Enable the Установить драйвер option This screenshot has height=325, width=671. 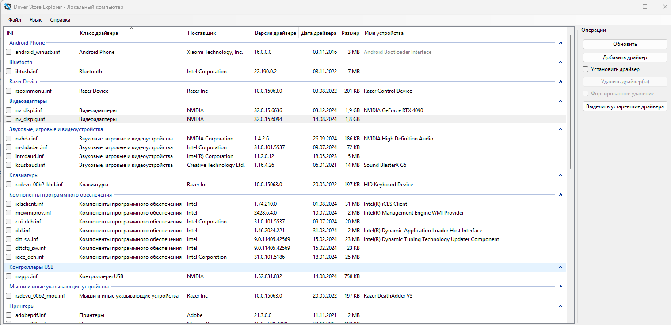586,69
